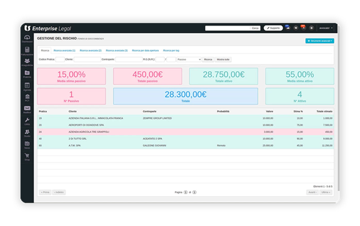360x226 pixels.
Task: Open the Agenda calendar icon
Action: click(27, 85)
